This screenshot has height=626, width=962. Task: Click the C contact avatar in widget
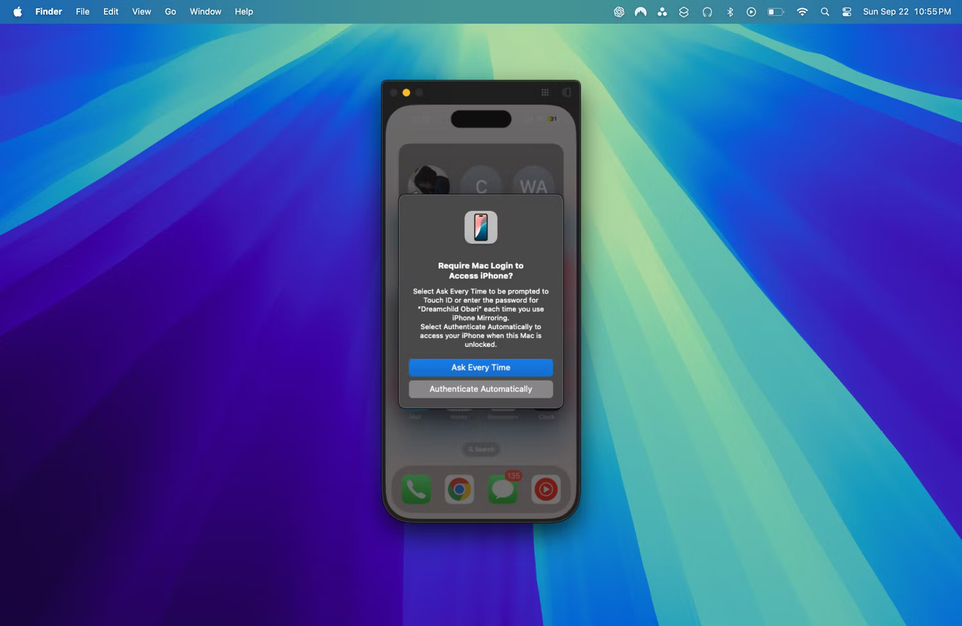[x=481, y=182]
